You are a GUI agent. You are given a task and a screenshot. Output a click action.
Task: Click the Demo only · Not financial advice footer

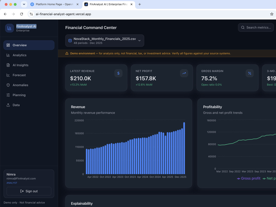[24, 203]
